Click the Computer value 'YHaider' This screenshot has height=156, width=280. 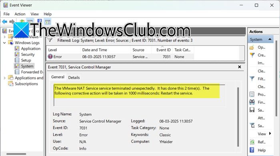[166, 142]
